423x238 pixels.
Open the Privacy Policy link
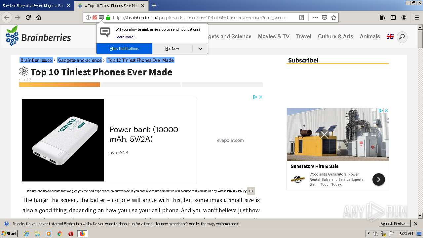[237, 191]
